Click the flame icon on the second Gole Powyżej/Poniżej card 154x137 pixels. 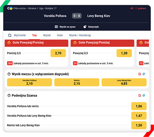tap(75, 43)
